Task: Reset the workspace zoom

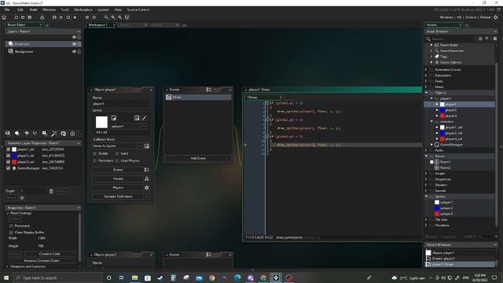Action: pos(119,17)
